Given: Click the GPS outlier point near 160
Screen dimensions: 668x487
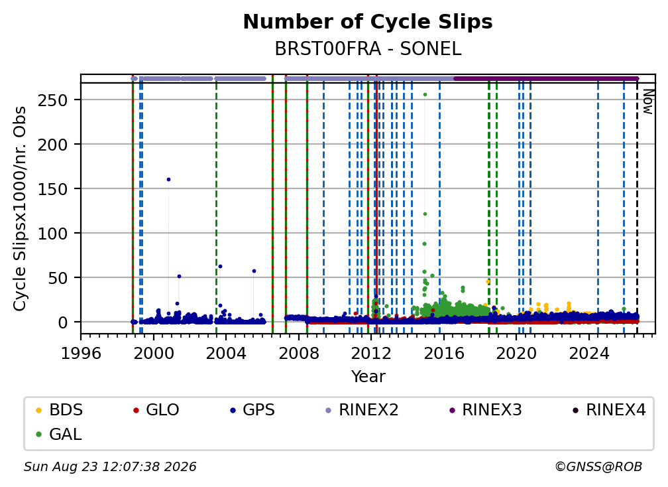Looking at the screenshot, I should 168,180.
